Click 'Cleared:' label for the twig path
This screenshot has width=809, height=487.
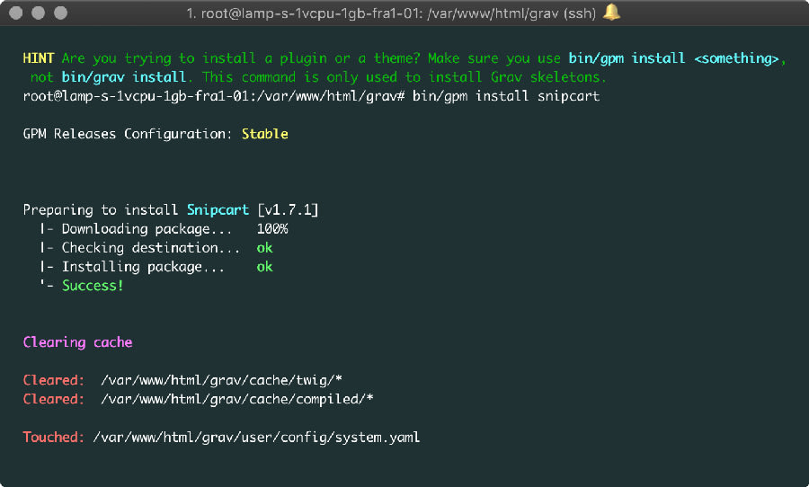pyautogui.click(x=54, y=381)
